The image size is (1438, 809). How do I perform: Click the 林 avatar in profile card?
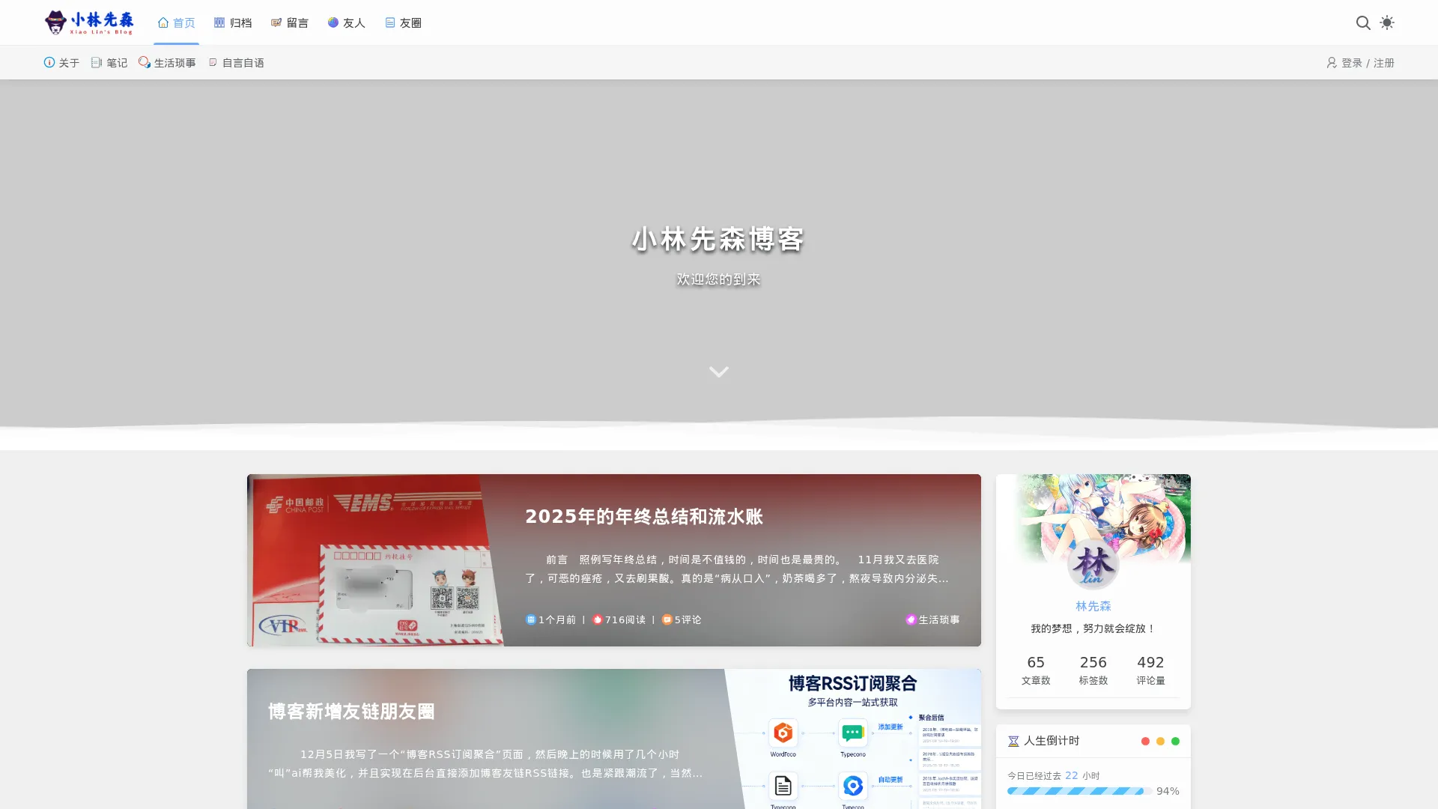[1093, 565]
